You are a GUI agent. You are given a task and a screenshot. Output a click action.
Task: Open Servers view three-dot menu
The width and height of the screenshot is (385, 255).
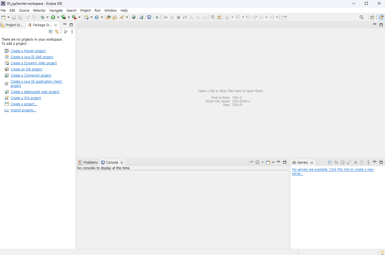(368, 162)
